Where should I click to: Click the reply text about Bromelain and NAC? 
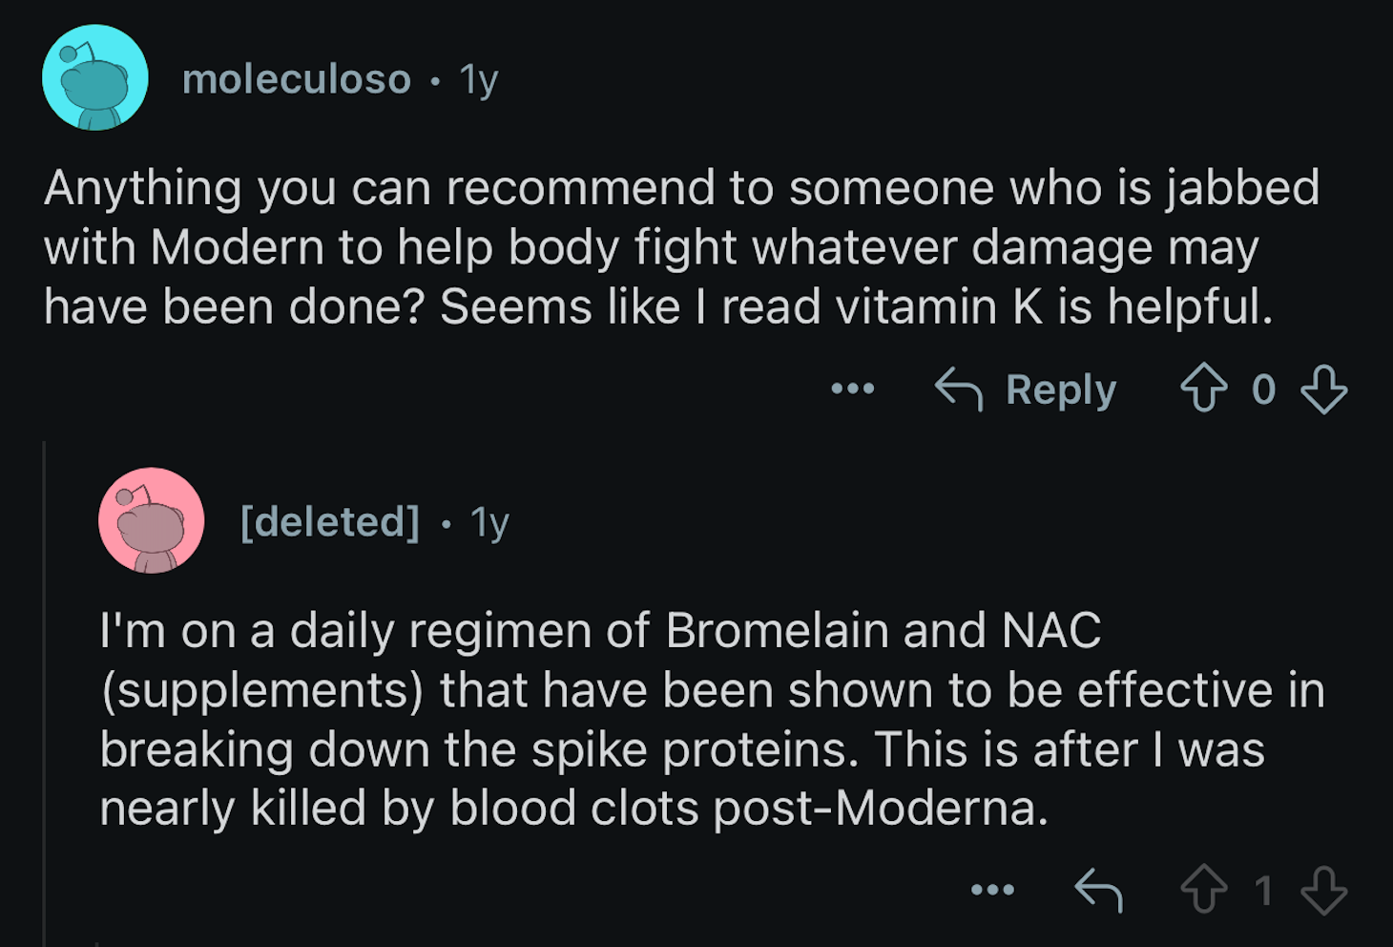coord(712,719)
